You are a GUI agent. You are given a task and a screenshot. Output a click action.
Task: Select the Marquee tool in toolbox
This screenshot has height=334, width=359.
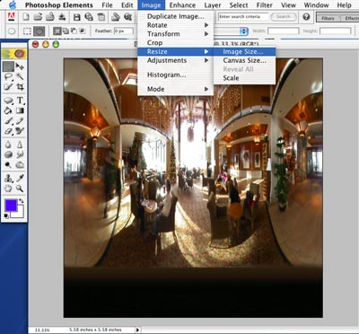pyautogui.click(x=8, y=66)
